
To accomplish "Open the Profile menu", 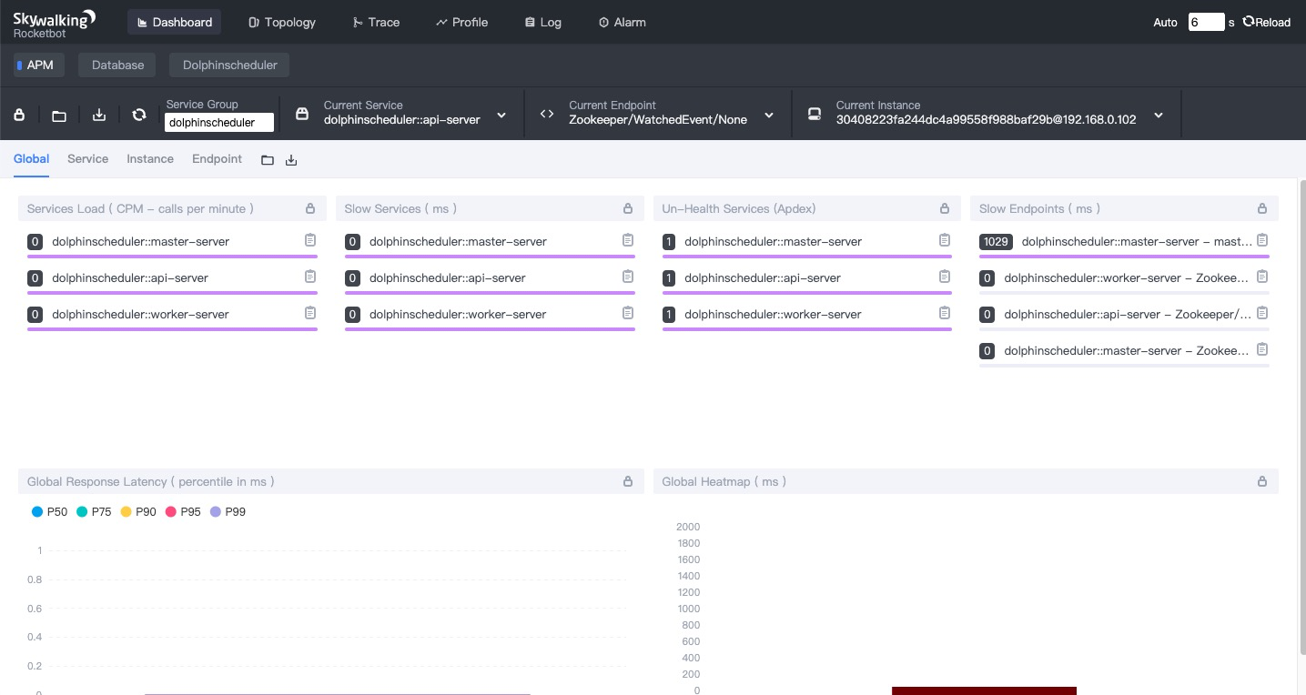I will tap(461, 22).
